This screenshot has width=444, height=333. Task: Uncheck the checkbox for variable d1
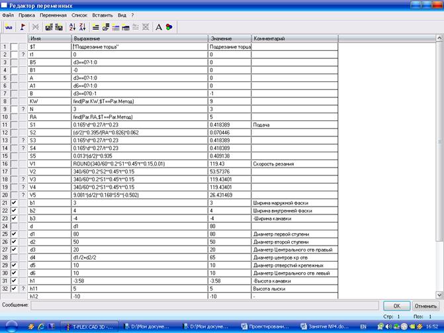(x=14, y=234)
